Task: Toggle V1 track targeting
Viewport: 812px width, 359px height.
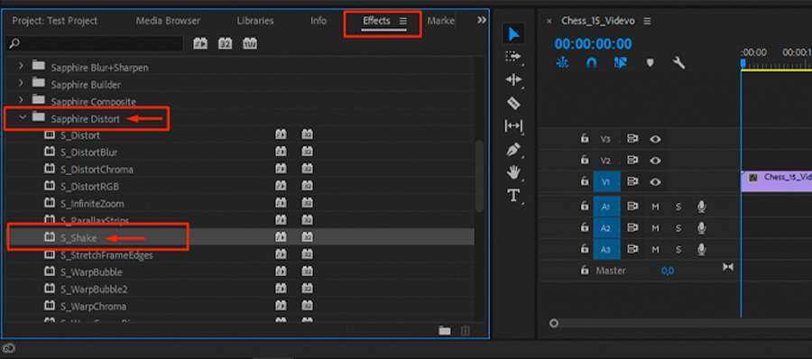Action: [x=606, y=182]
